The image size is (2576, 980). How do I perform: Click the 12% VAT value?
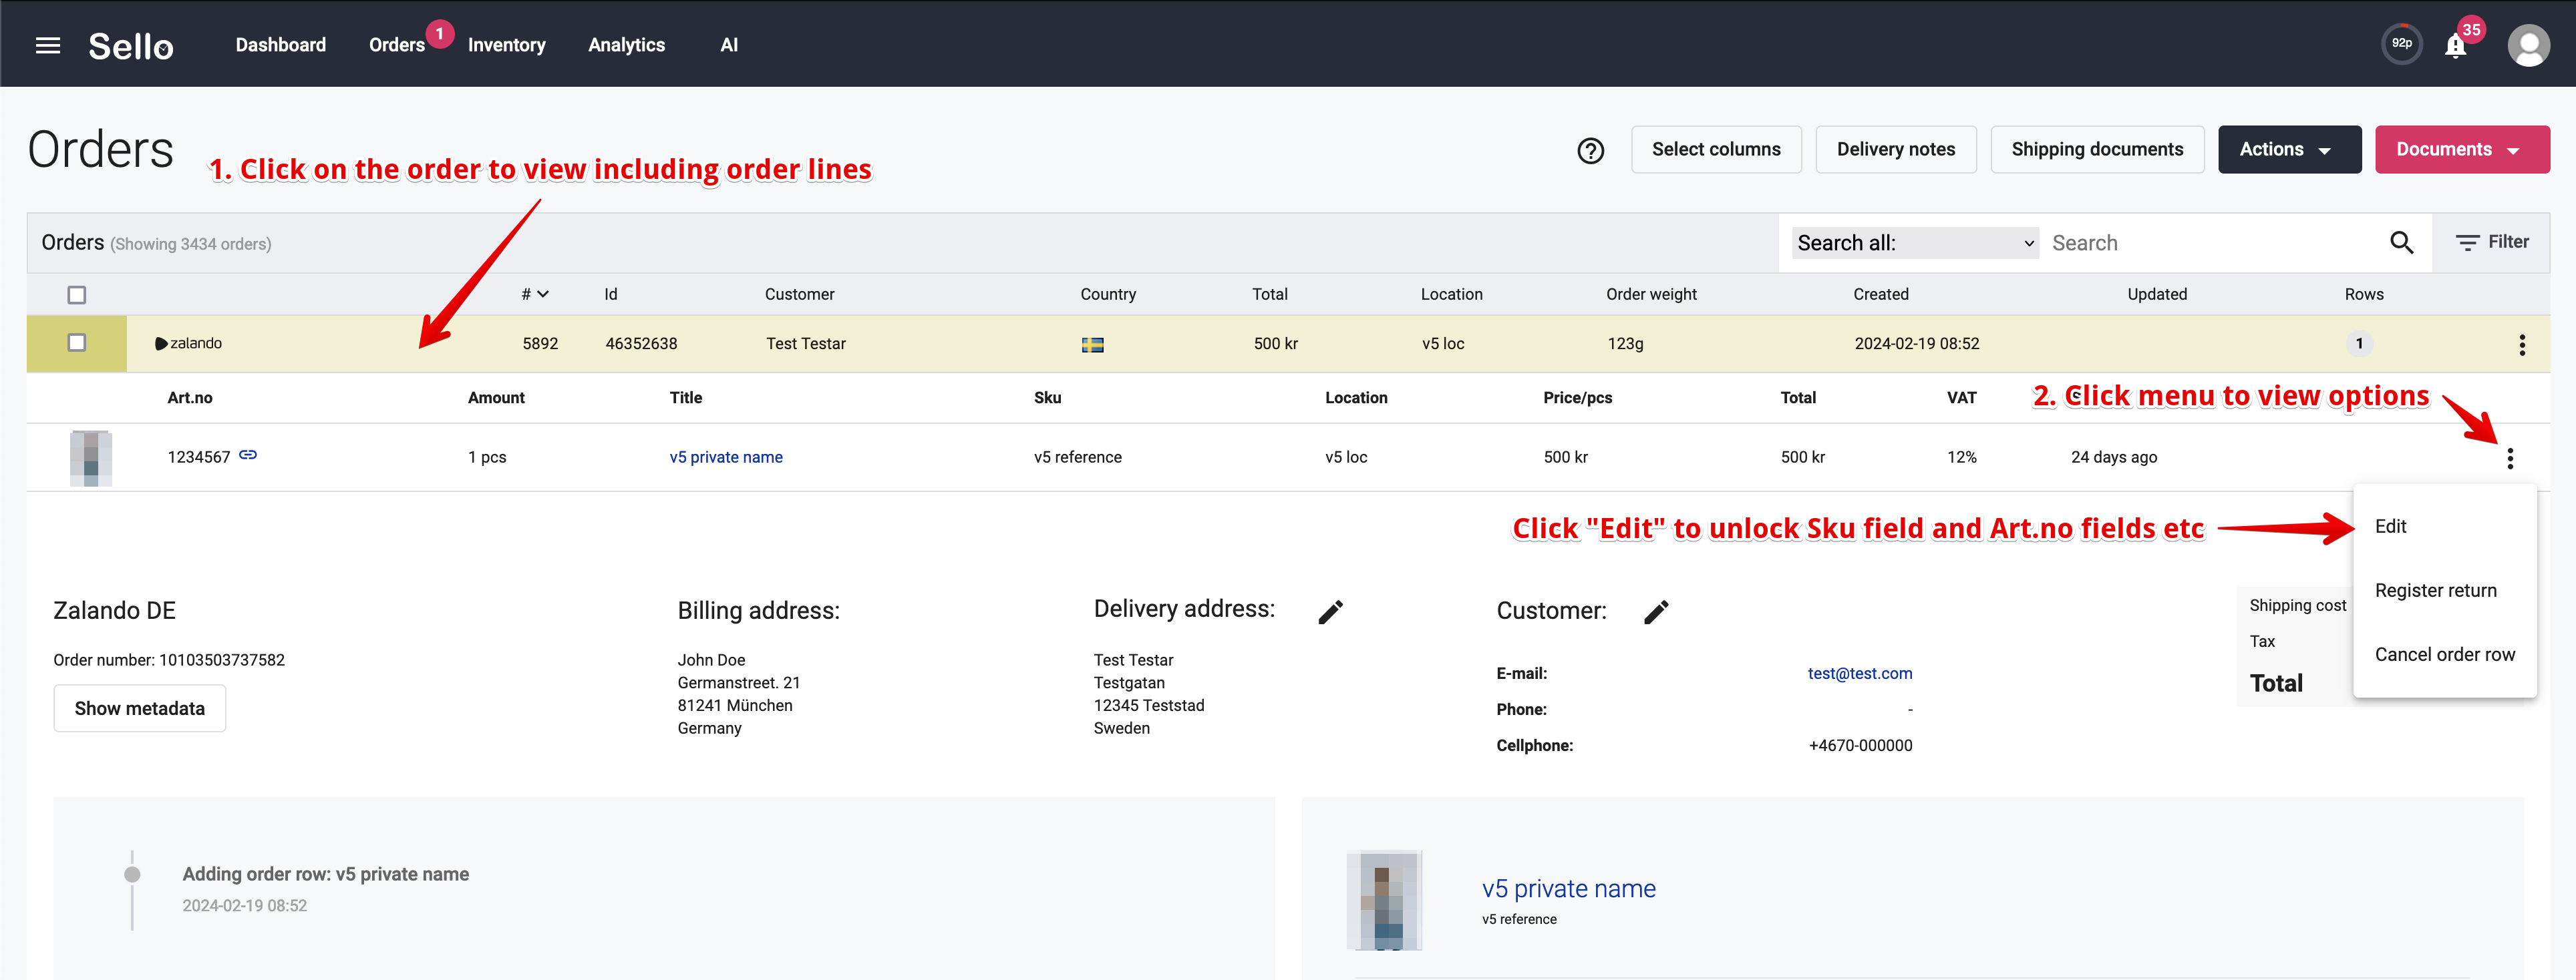[1961, 457]
